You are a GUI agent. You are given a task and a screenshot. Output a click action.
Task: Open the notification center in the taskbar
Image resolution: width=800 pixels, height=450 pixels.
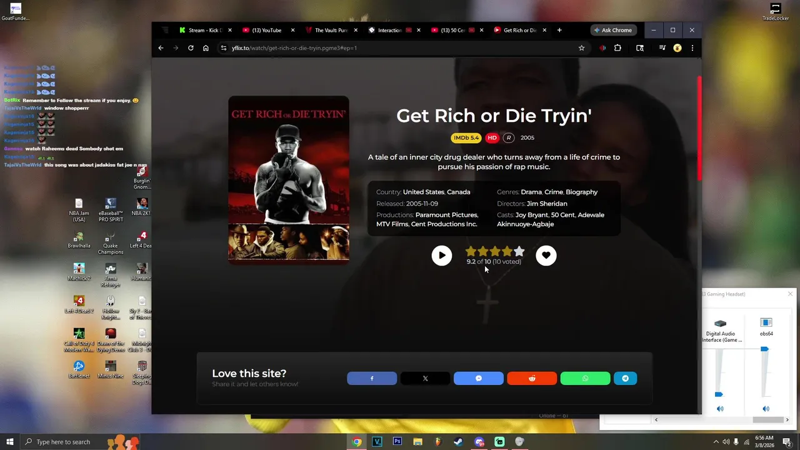click(x=787, y=442)
